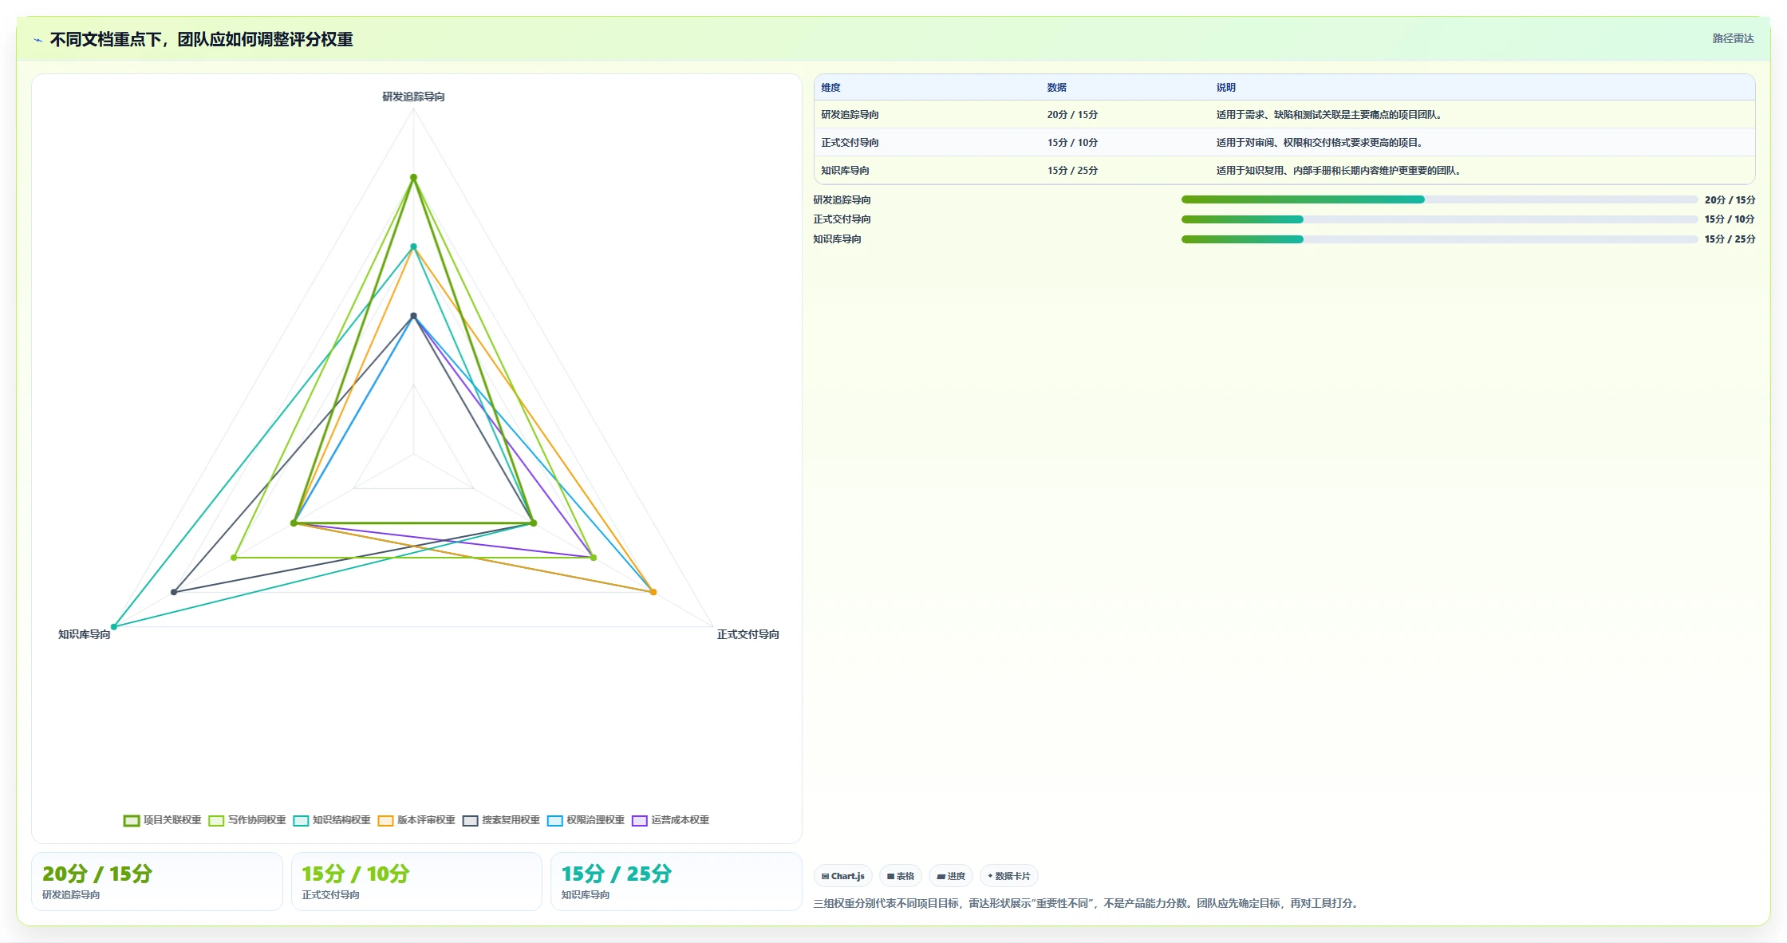Click the 研发追踪导向 progress row label
This screenshot has height=943, width=1787.
[x=842, y=200]
